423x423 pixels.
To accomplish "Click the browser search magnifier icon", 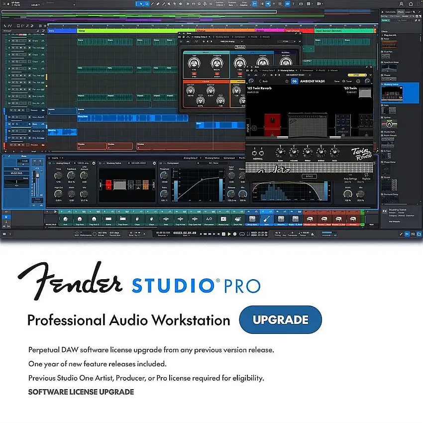I will [x=414, y=12].
